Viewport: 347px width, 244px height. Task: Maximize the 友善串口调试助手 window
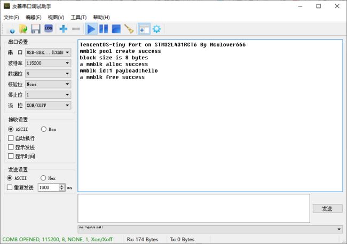[319, 6]
